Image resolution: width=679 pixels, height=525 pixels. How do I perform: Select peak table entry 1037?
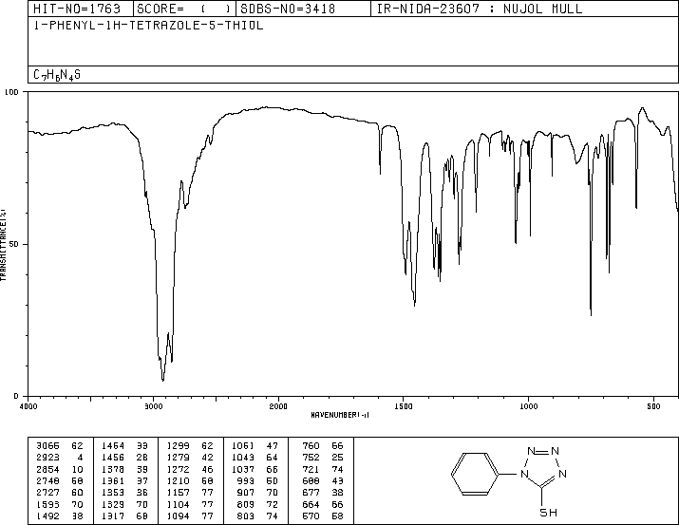243,469
